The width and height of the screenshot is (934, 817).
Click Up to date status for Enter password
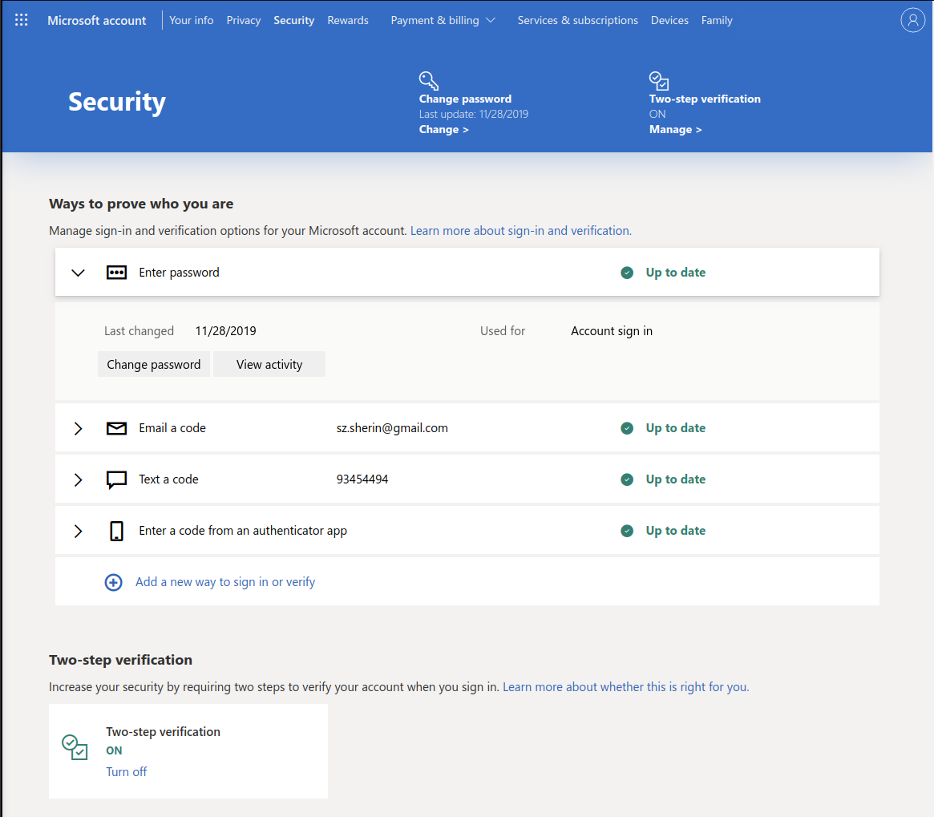(676, 273)
